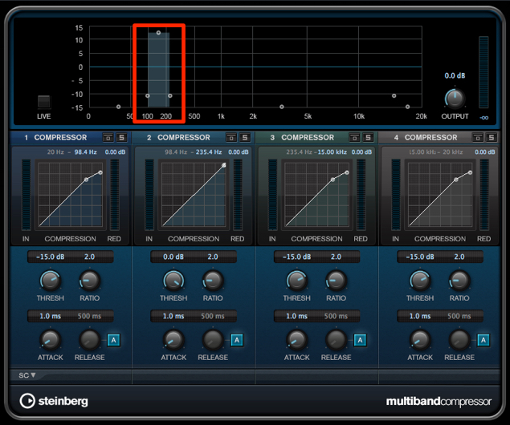510x425 pixels.
Task: Bypass band 3 compressor
Action: [x=354, y=138]
